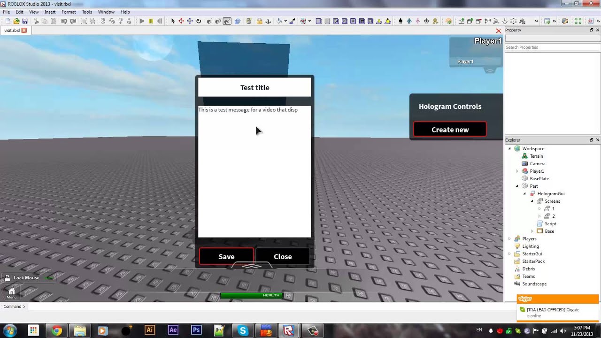Expand the Player1 node in Explorer
The height and width of the screenshot is (338, 601).
[517, 171]
